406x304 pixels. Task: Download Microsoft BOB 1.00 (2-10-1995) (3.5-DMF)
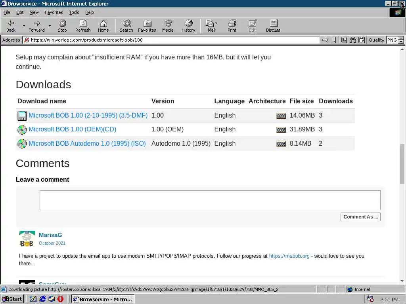click(x=88, y=115)
